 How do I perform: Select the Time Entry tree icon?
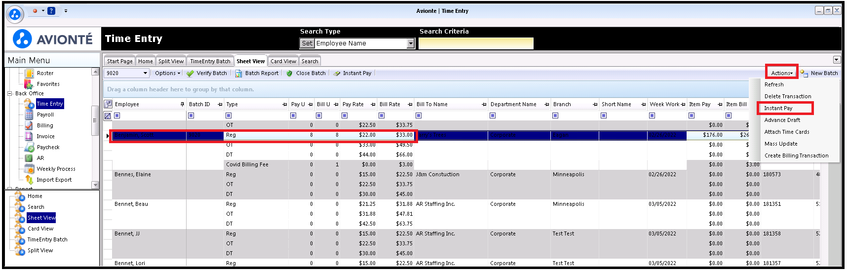tap(30, 104)
